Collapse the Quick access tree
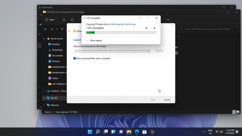Screen dimensions: 242x136 [44, 39]
